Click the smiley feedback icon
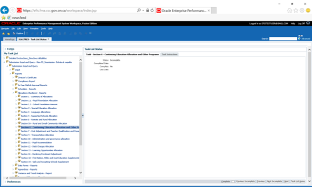The width and height of the screenshot is (312, 187). point(308,10)
